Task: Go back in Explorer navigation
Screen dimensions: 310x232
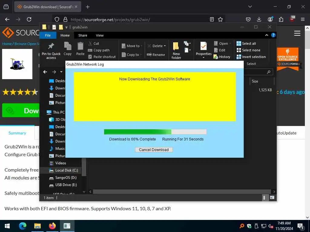Action: 45,72
